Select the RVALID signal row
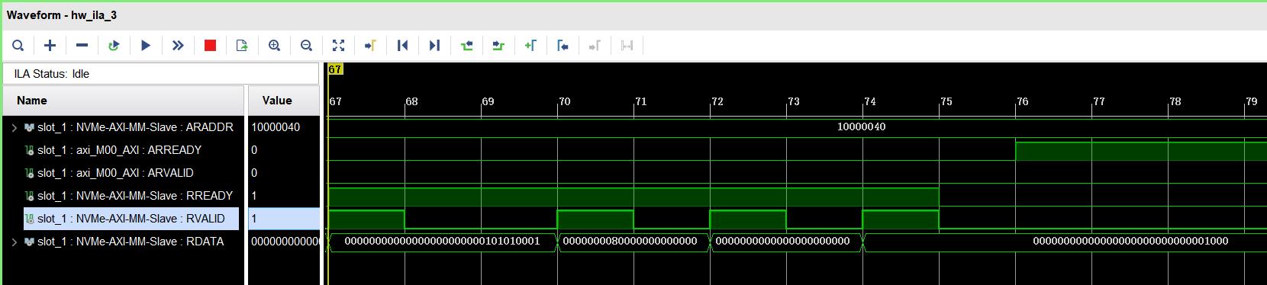Viewport: 1267px width, 285px height. pyautogui.click(x=131, y=219)
